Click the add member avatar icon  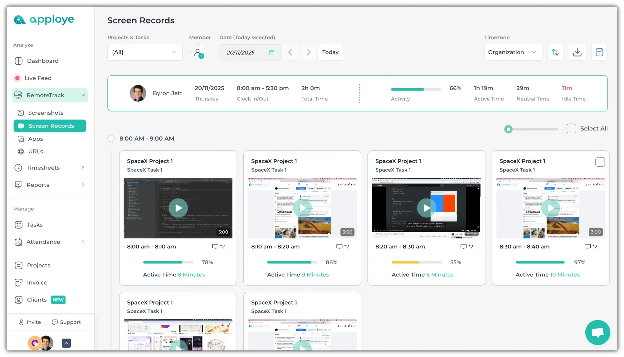point(198,52)
